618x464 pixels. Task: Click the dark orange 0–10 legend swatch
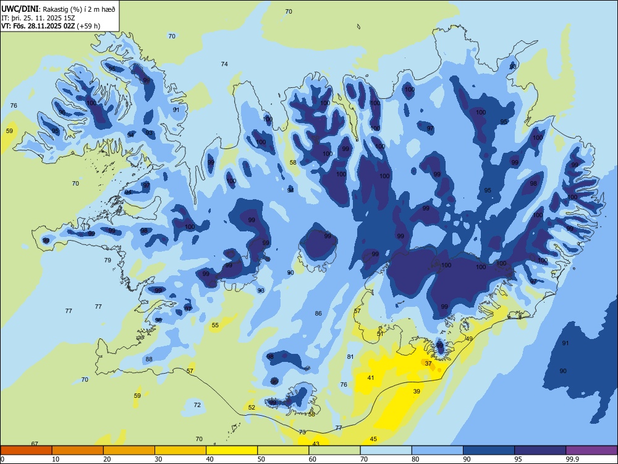click(x=26, y=450)
